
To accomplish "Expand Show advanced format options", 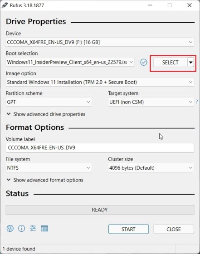I will click(x=45, y=180).
